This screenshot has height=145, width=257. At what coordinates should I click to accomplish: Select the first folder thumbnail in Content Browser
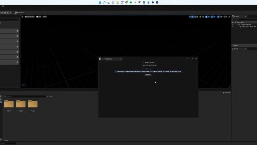pos(9,104)
